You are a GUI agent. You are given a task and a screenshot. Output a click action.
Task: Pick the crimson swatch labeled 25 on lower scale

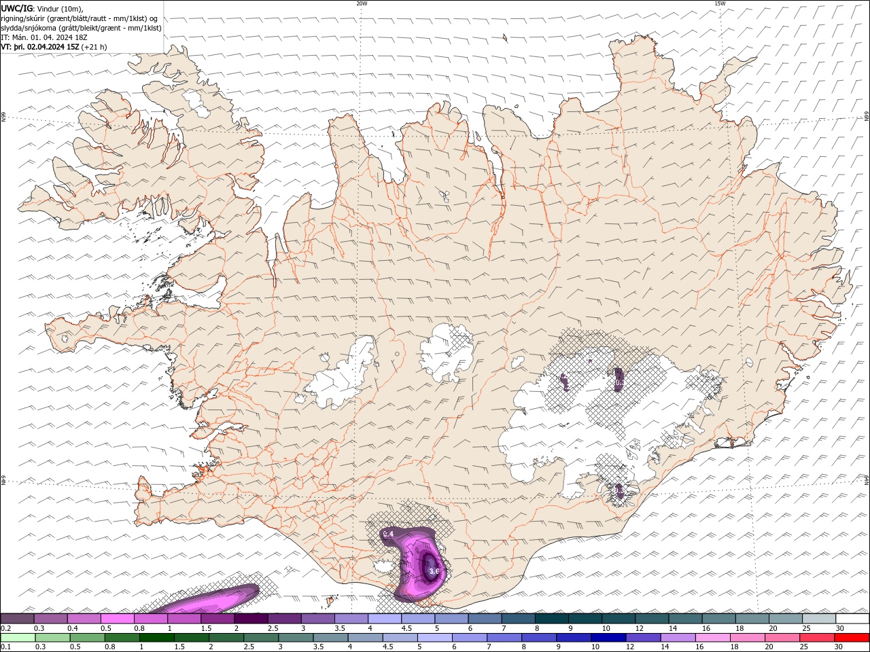pos(816,638)
